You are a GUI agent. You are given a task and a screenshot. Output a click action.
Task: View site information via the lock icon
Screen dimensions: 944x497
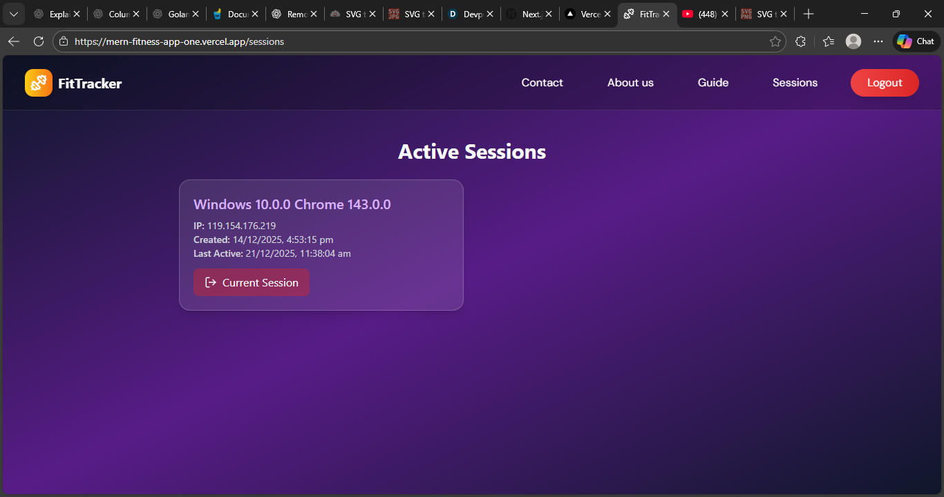tap(64, 41)
